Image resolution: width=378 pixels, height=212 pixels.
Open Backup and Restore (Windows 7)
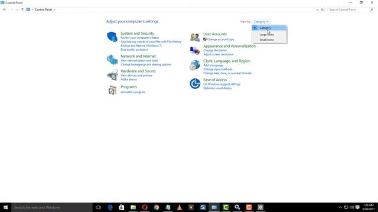(x=141, y=46)
